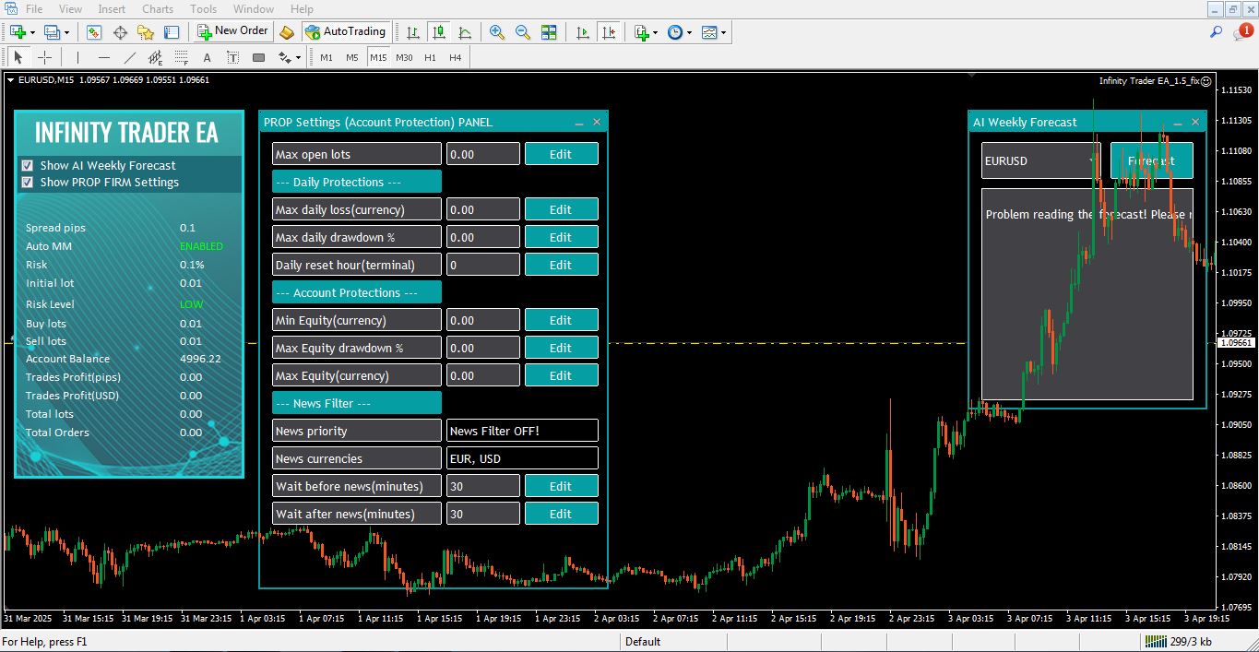
Task: Click the News priority field
Action: tap(356, 430)
